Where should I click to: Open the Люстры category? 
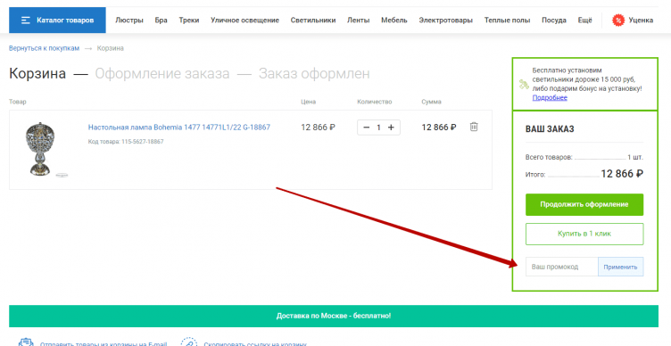tap(129, 21)
